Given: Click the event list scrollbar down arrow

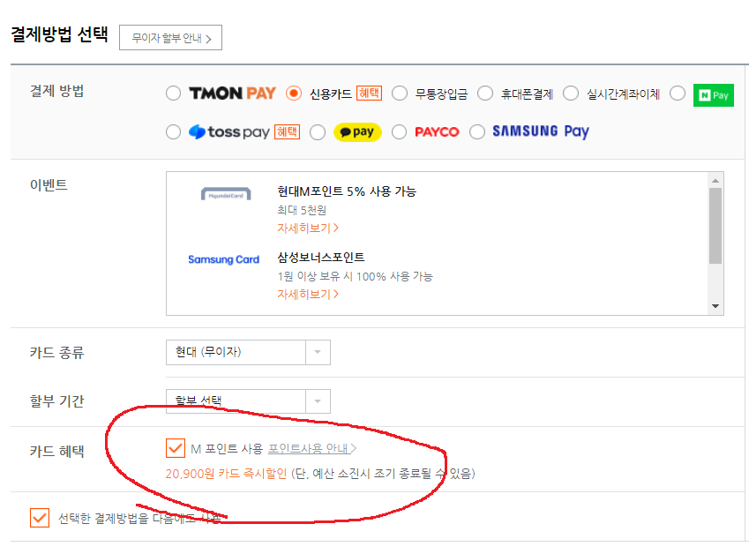Looking at the screenshot, I should point(715,306).
